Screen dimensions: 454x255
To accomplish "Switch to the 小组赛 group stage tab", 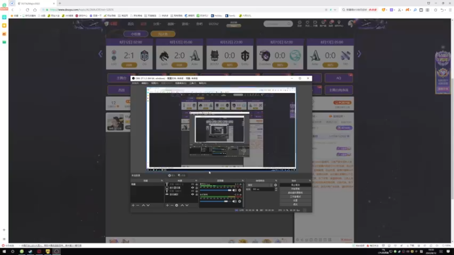I will pos(136,34).
